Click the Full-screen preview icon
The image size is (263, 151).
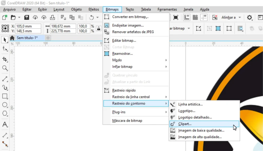coord(176,17)
